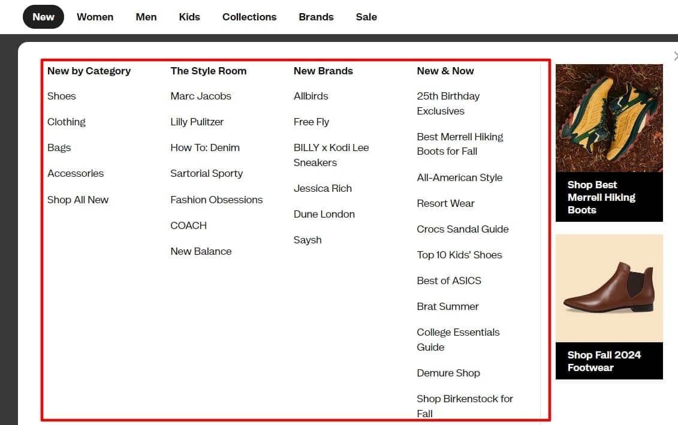The width and height of the screenshot is (678, 425).
Task: Open Shoes under New by Category
Action: (61, 96)
